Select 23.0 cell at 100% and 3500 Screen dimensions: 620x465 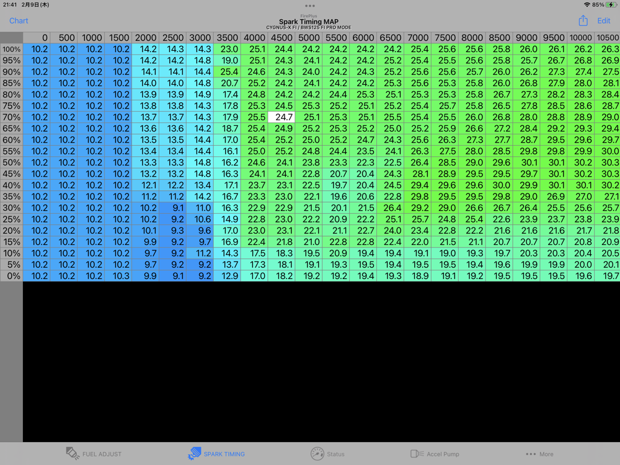(x=227, y=49)
